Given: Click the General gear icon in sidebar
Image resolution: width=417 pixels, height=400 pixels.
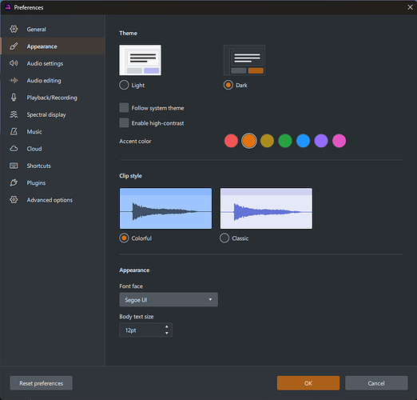Looking at the screenshot, I should point(14,29).
